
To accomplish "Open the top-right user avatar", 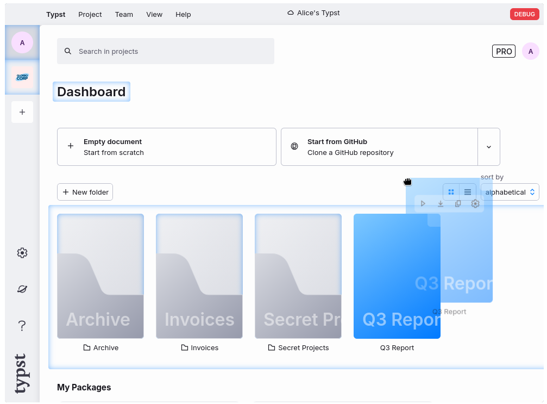I will [530, 51].
